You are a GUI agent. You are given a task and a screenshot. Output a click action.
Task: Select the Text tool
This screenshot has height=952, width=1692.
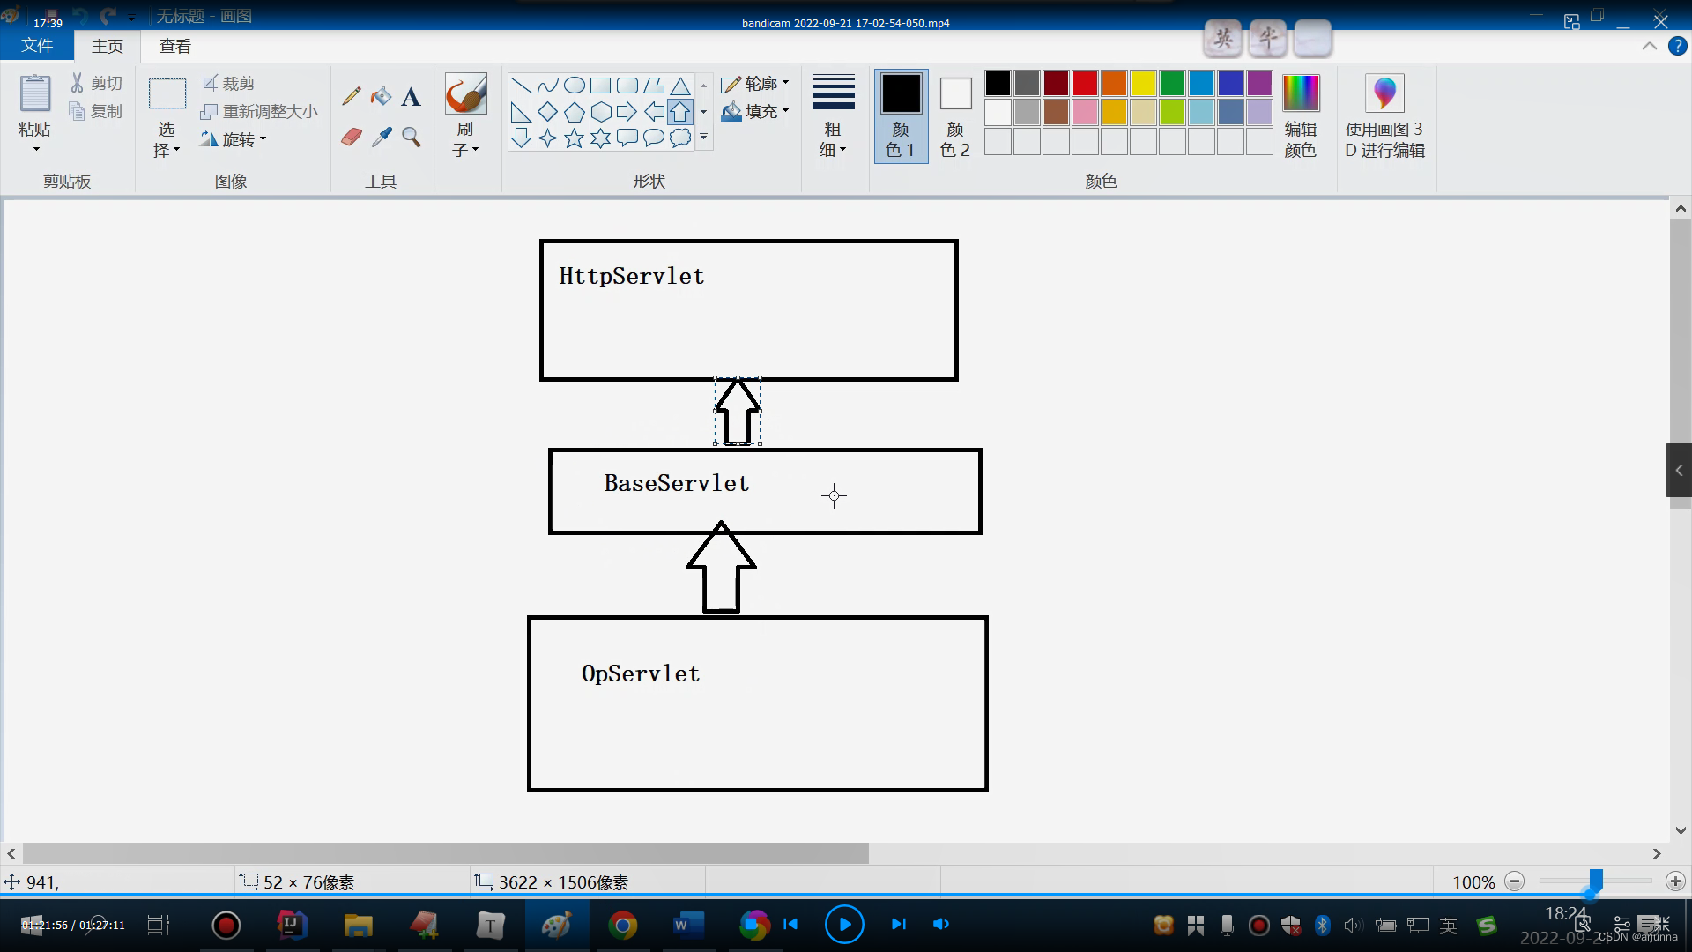coord(411,97)
